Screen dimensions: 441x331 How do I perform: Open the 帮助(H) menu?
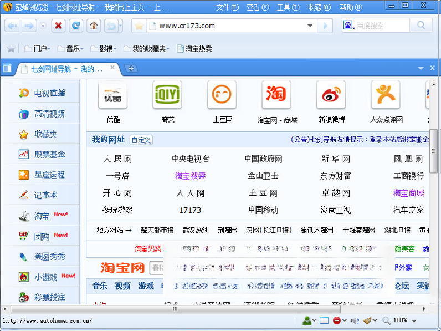click(351, 7)
